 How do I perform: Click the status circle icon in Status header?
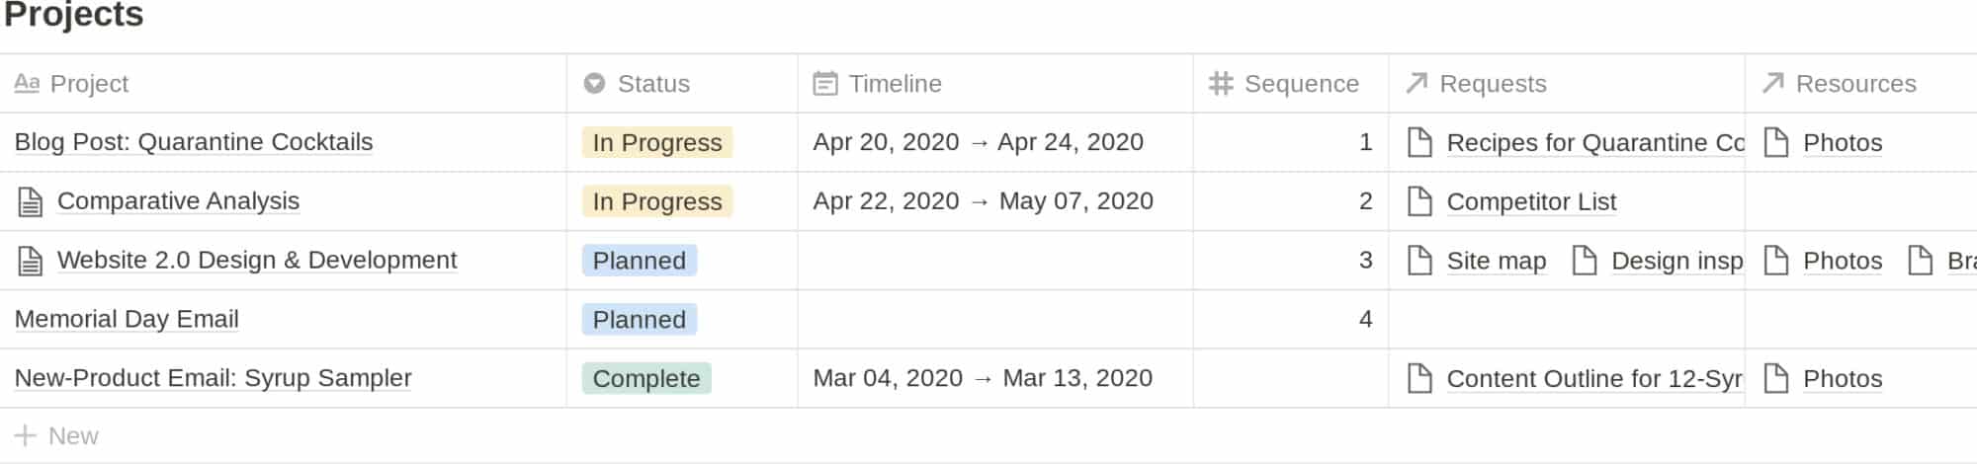pyautogui.click(x=594, y=84)
